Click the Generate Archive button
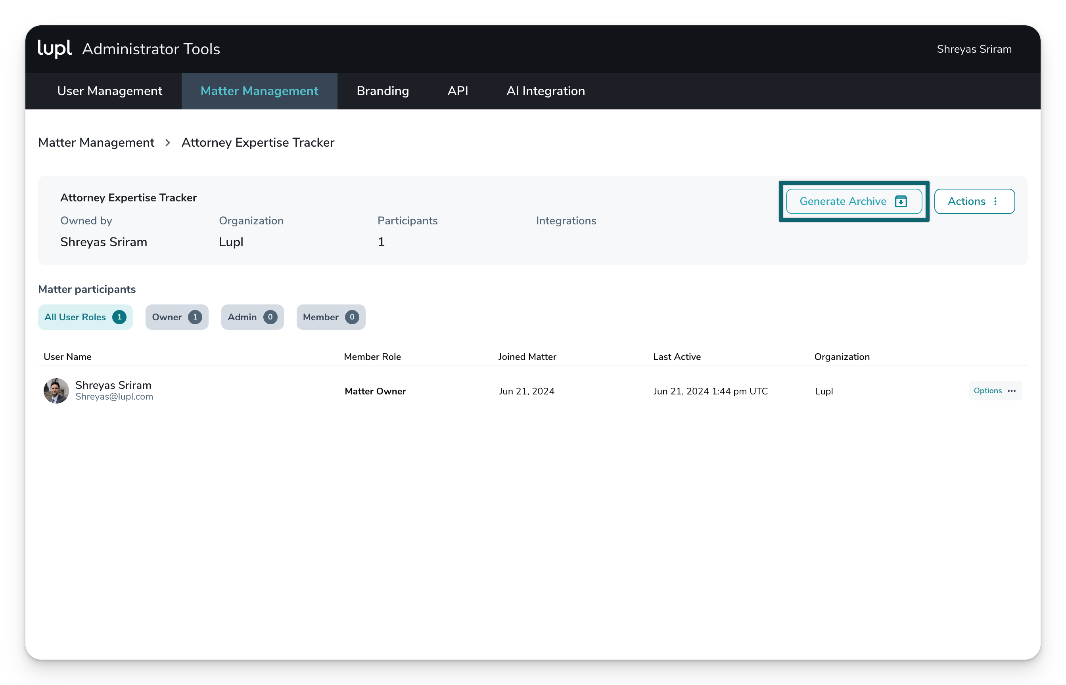This screenshot has width=1066, height=685. (853, 201)
